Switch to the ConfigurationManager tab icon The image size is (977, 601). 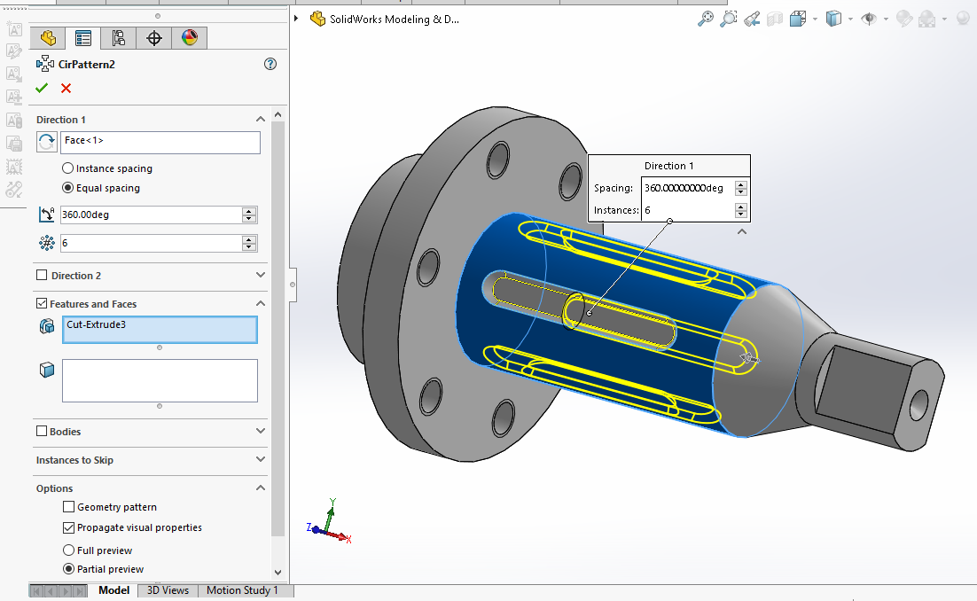click(x=119, y=37)
